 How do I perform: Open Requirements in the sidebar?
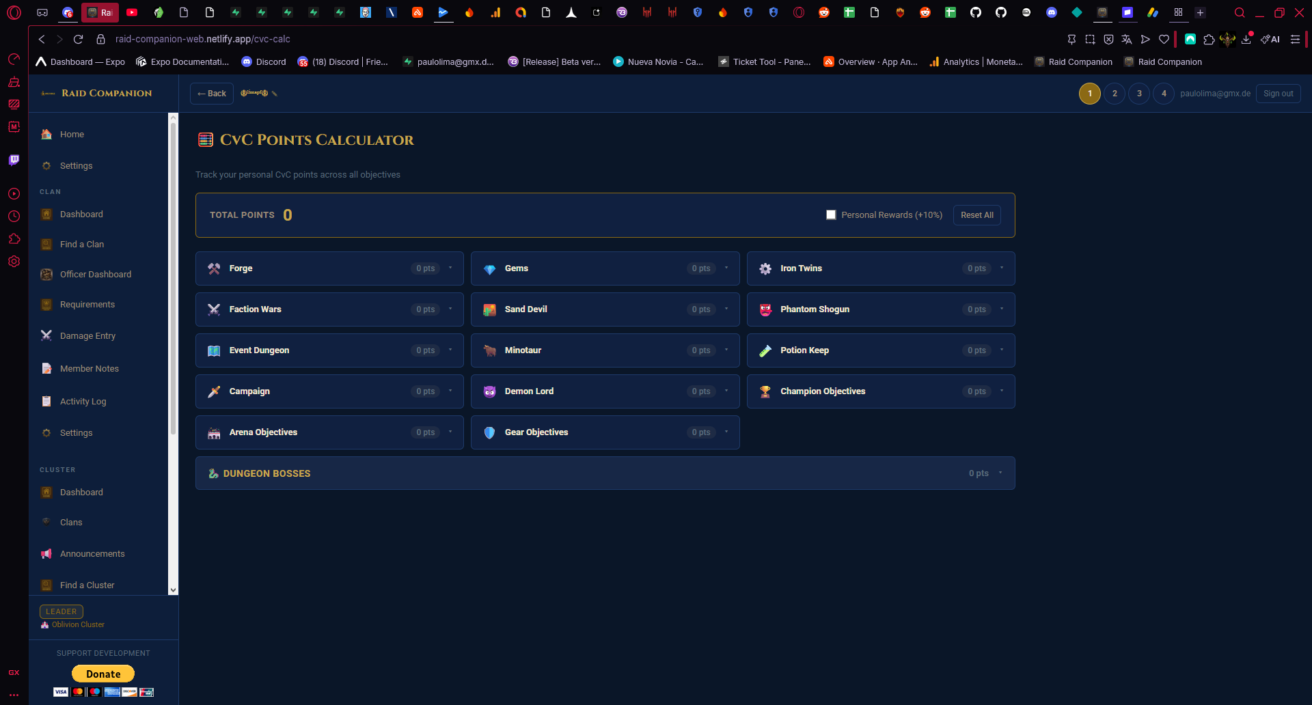pos(87,304)
